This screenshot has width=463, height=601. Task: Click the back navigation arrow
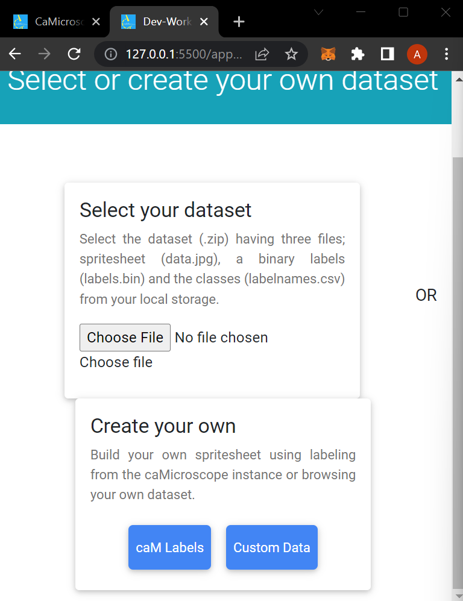click(14, 54)
